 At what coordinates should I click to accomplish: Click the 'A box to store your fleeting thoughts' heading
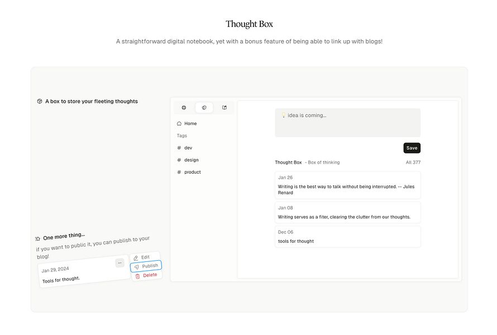point(91,102)
